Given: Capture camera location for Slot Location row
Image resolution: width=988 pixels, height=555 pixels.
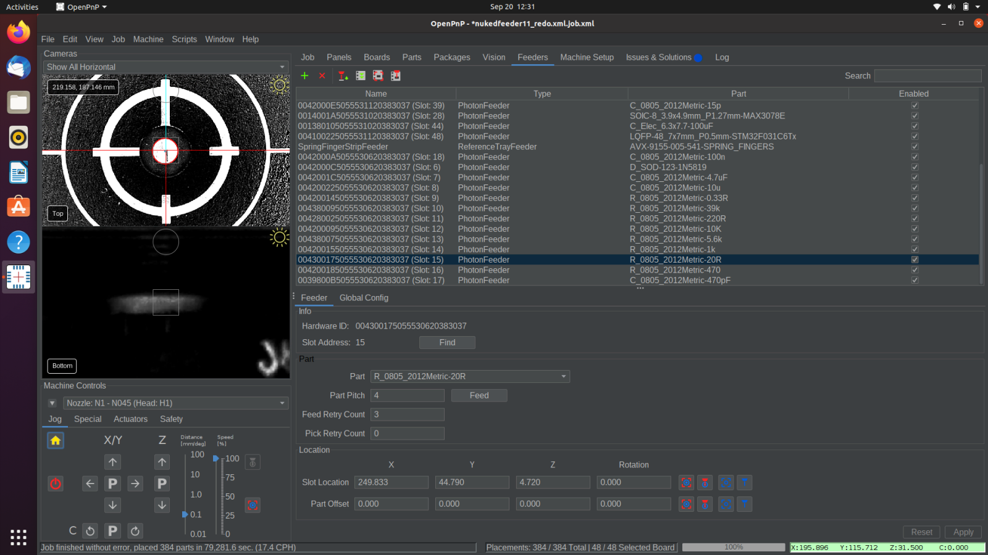Looking at the screenshot, I should [686, 483].
